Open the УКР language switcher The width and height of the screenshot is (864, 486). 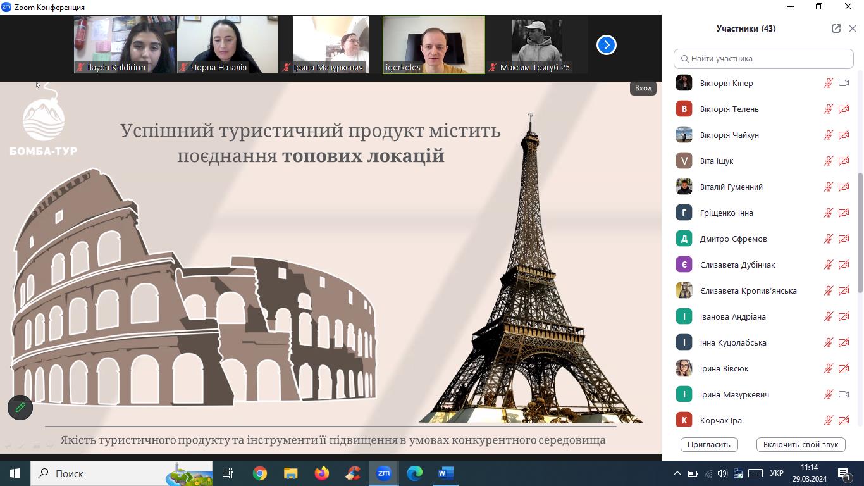[777, 473]
